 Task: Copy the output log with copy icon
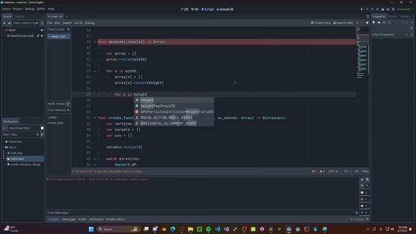(367, 179)
